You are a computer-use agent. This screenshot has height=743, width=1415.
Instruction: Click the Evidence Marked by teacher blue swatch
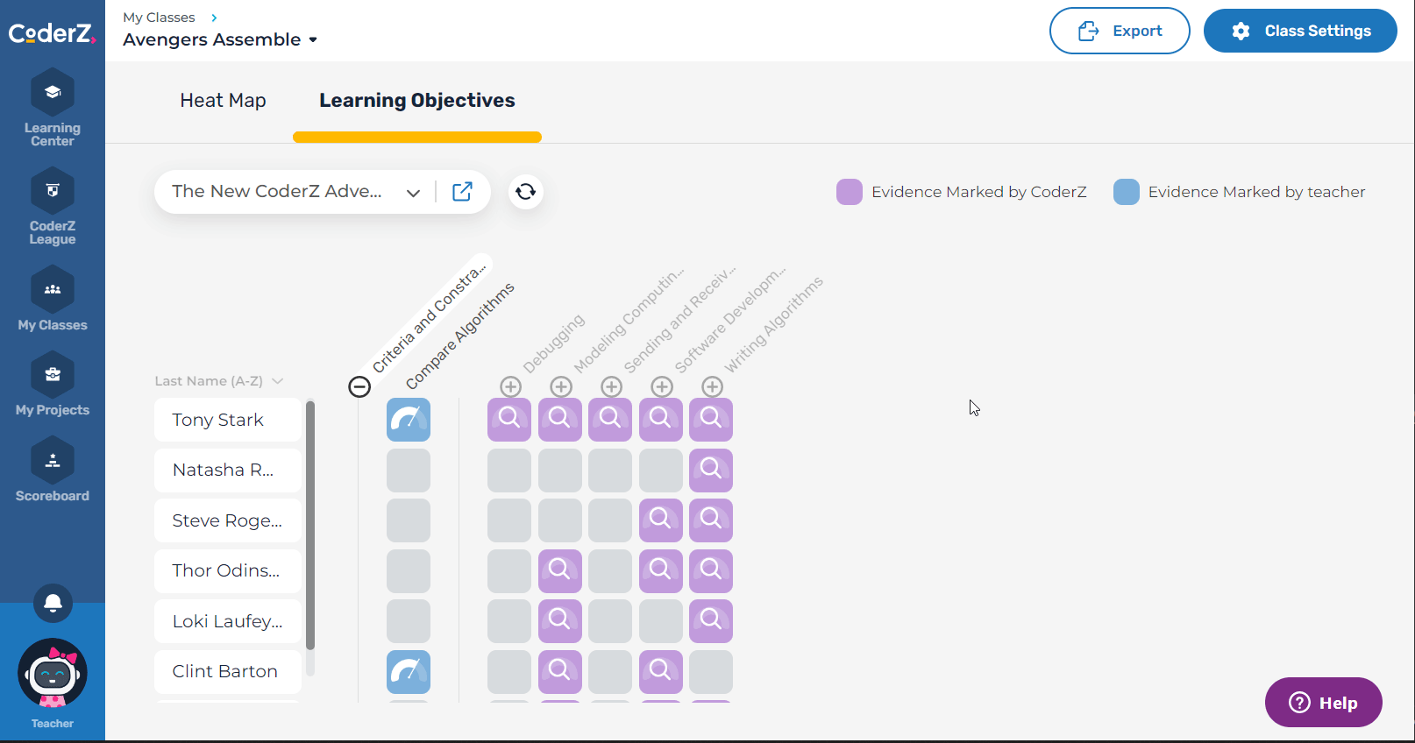point(1127,192)
